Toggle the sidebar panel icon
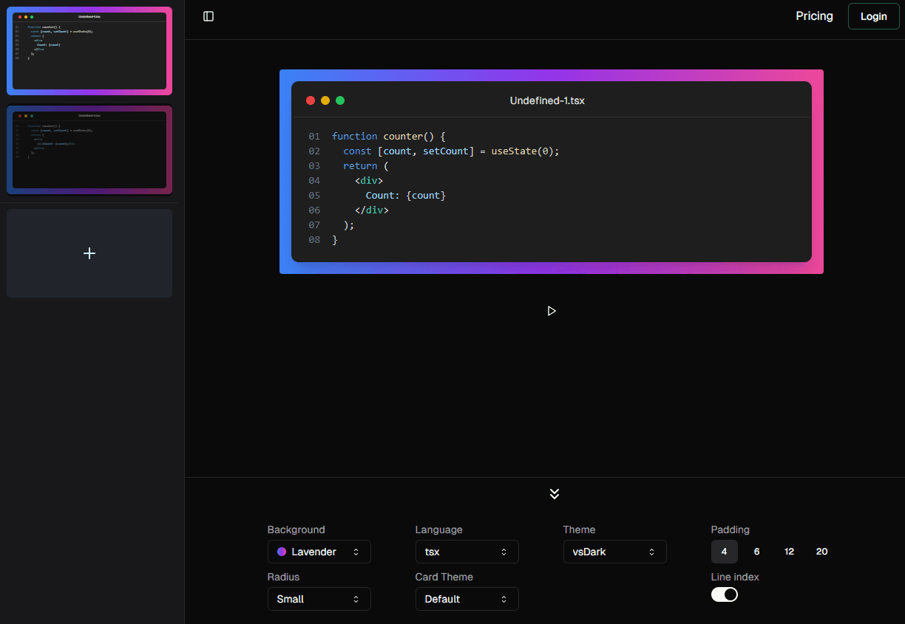 tap(209, 16)
